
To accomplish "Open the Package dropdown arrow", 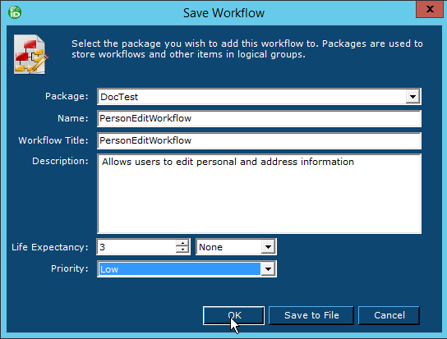I will [412, 97].
